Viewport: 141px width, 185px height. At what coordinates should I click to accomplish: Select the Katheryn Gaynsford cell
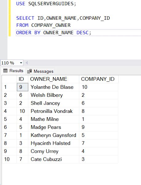point(53,135)
